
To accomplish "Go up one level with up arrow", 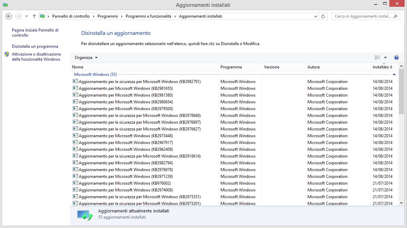I will click(x=34, y=16).
